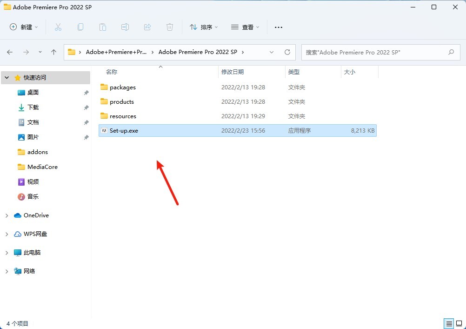The height and width of the screenshot is (329, 466).
Task: Click the pin icon next to 下载
Action: point(86,107)
